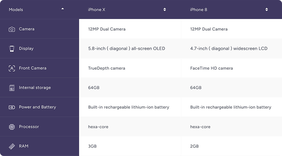Sort by the Models column arrow
The height and width of the screenshot is (156, 282).
pos(62,9)
